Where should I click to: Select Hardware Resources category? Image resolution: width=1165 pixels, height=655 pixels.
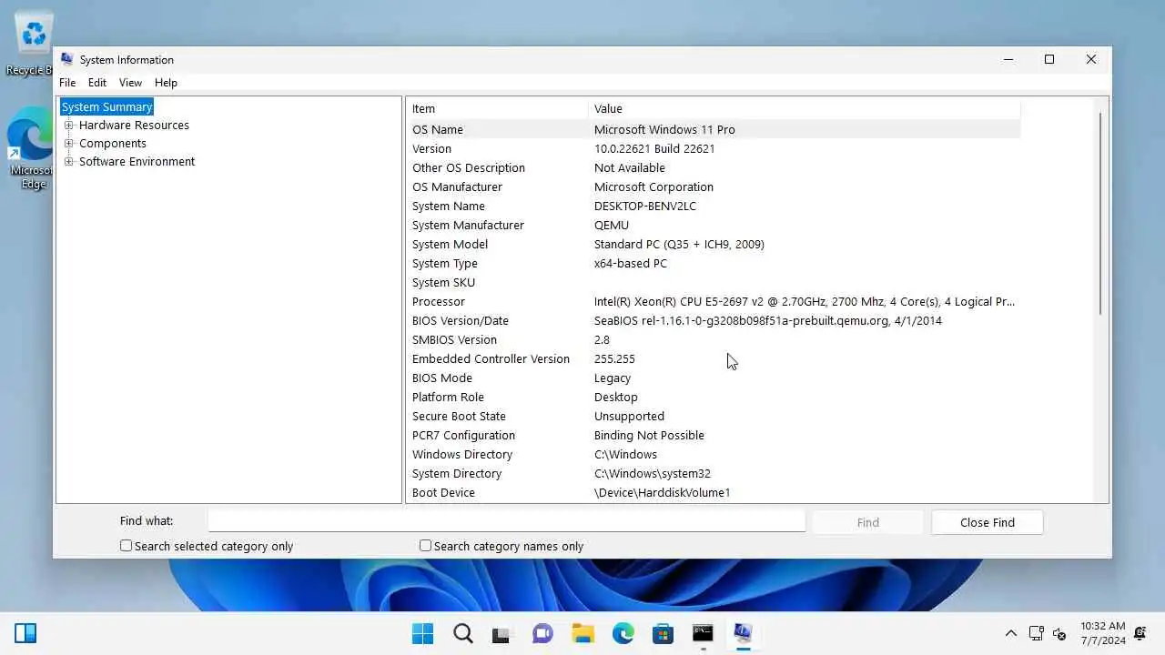click(134, 125)
